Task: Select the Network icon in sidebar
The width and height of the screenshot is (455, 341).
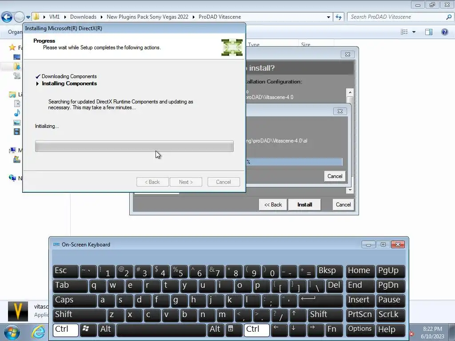Action: click(12, 178)
